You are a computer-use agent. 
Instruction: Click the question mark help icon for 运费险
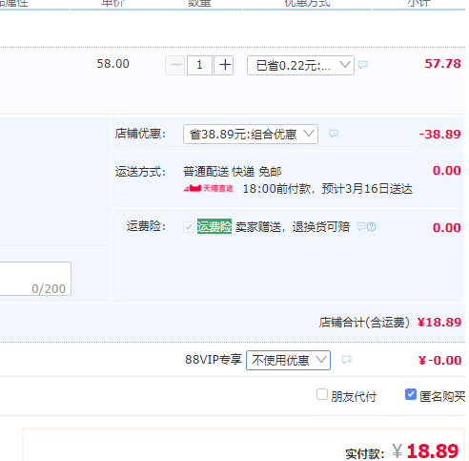(372, 227)
